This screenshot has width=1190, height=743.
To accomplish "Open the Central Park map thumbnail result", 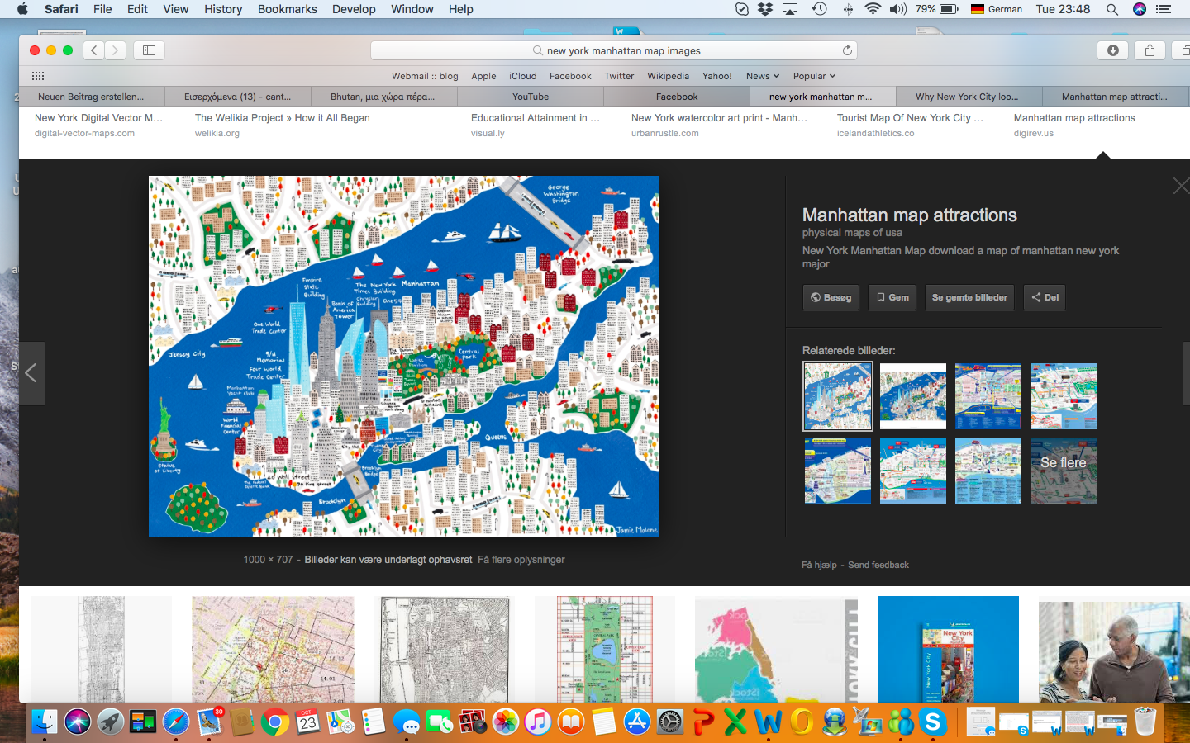I will (x=605, y=650).
